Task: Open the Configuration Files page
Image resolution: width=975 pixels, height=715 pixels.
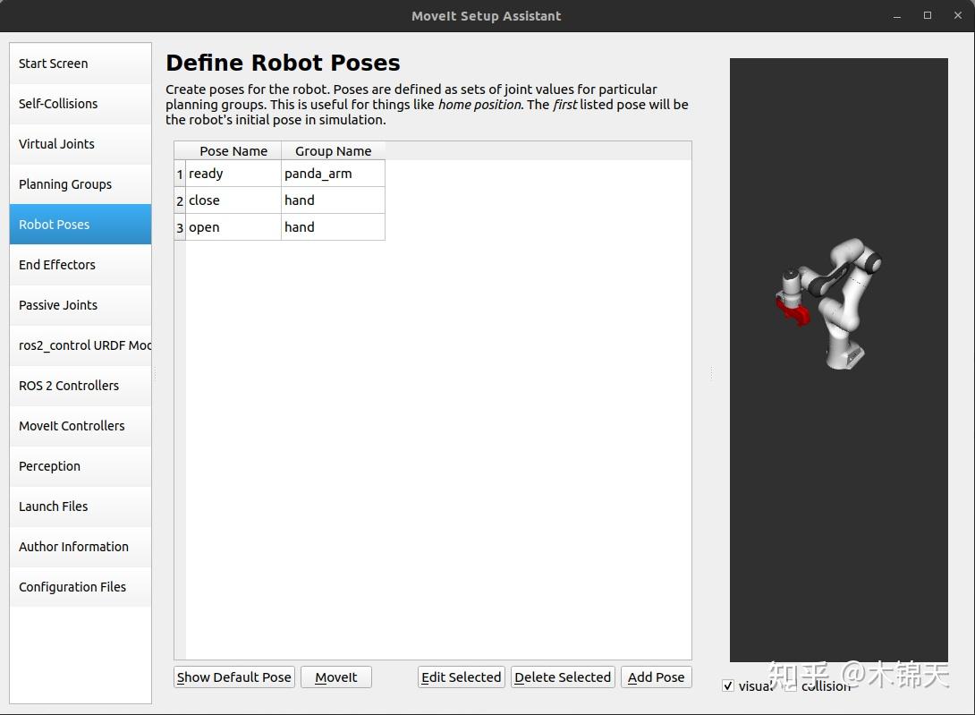Action: click(x=72, y=586)
